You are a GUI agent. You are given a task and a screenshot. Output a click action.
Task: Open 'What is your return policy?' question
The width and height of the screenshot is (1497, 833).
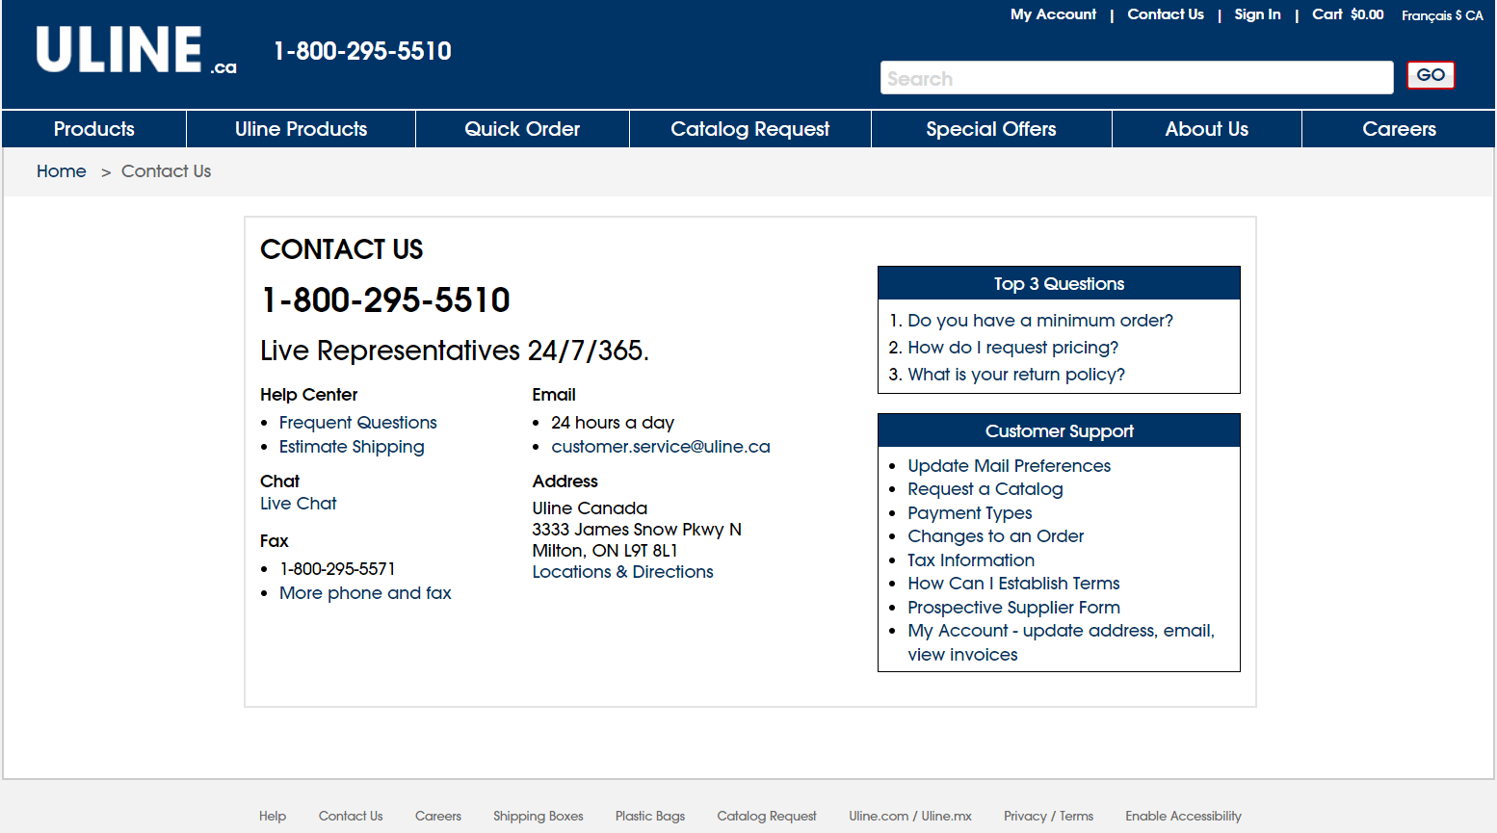[x=1016, y=375]
